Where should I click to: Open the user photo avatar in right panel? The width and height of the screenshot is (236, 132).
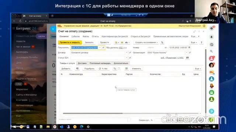211,65
